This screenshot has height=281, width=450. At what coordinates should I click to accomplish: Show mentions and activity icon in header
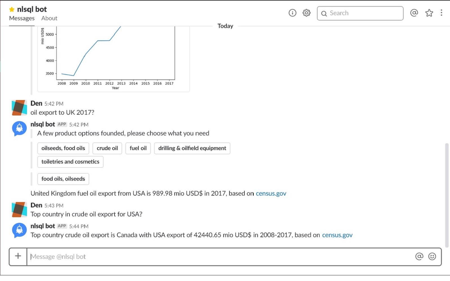pos(414,13)
